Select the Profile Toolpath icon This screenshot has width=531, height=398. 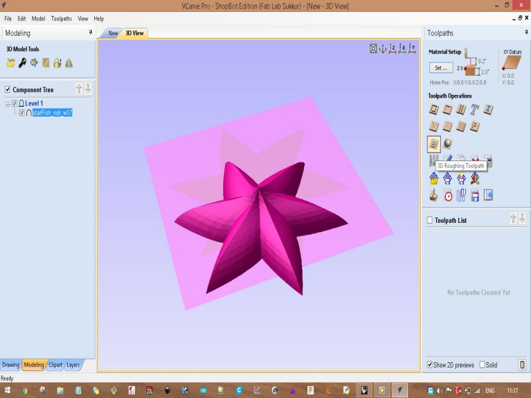click(434, 109)
